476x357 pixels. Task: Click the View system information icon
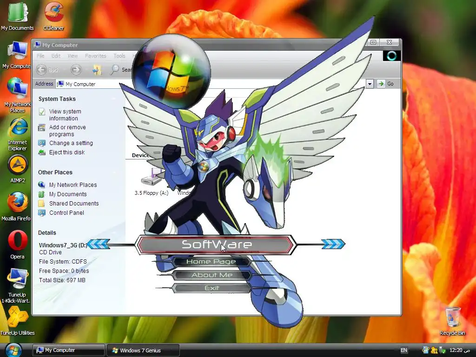[42, 112]
